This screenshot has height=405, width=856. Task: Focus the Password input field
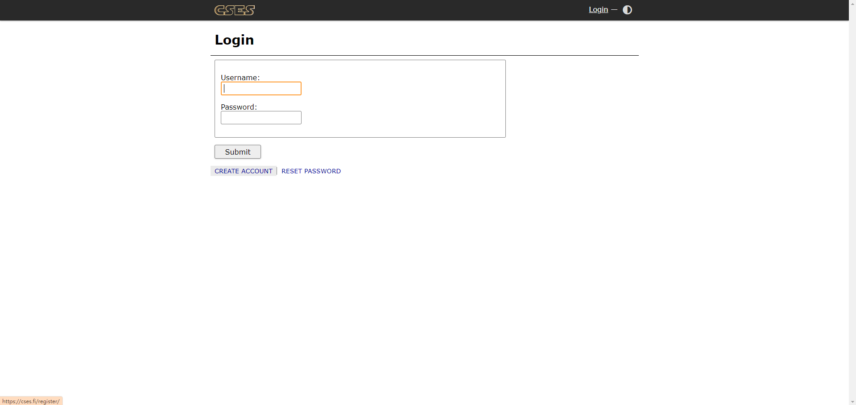[x=261, y=118]
